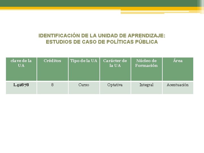Screen dimensions: 204x153
Task: Select the line 'ESTUDIOS DE CASO DE POLÍTICAS PÚBLICA'
Action: coord(102,42)
